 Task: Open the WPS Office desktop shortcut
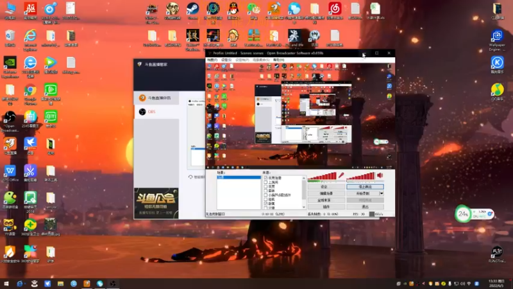10,171
